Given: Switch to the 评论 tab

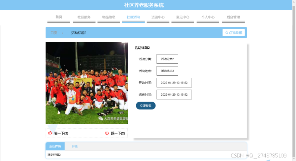Looking at the screenshot, I should [x=75, y=146].
